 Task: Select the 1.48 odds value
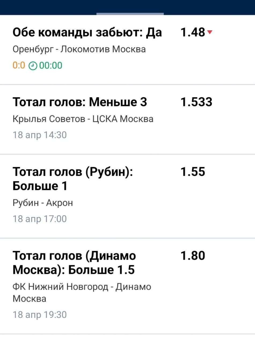coord(193,33)
